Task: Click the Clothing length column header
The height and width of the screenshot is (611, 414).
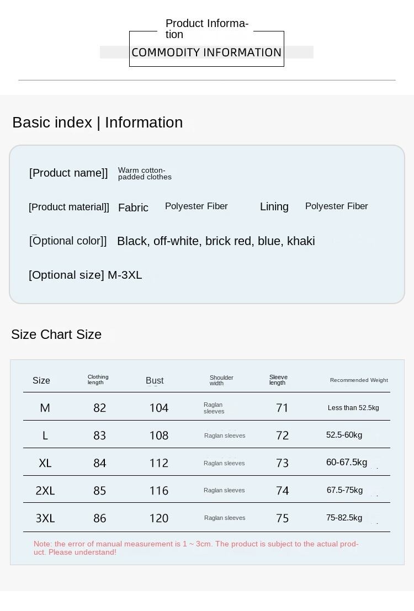Action: (x=98, y=380)
